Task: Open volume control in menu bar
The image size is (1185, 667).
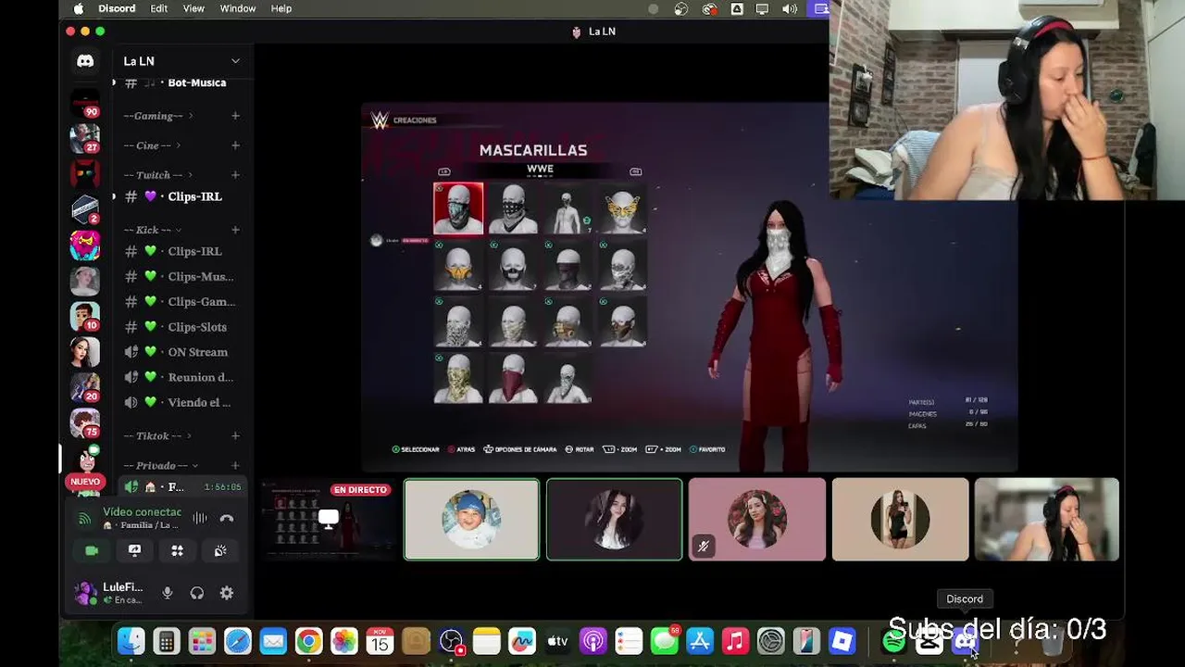Action: tap(790, 8)
